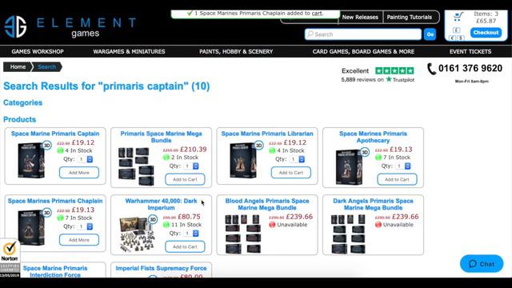
Task: Click the green checkmark in cart notification
Action: pyautogui.click(x=190, y=13)
